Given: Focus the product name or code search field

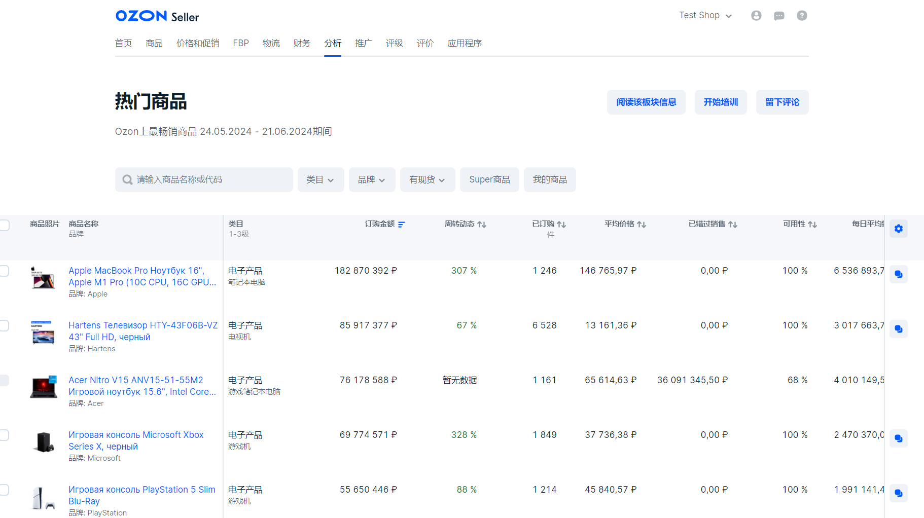Looking at the screenshot, I should [204, 180].
